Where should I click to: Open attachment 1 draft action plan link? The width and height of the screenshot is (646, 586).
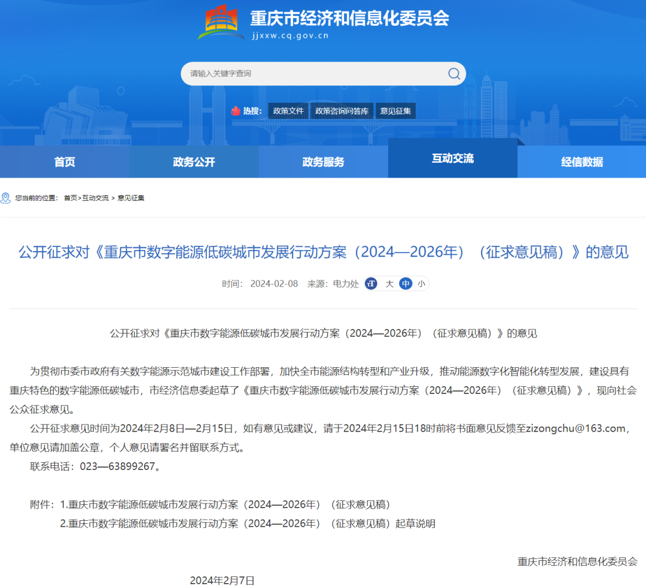[230, 504]
